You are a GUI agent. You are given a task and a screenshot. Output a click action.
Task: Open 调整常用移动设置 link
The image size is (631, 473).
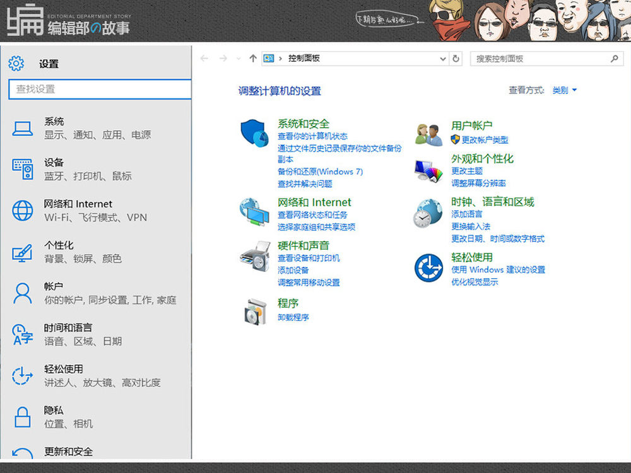tap(309, 283)
